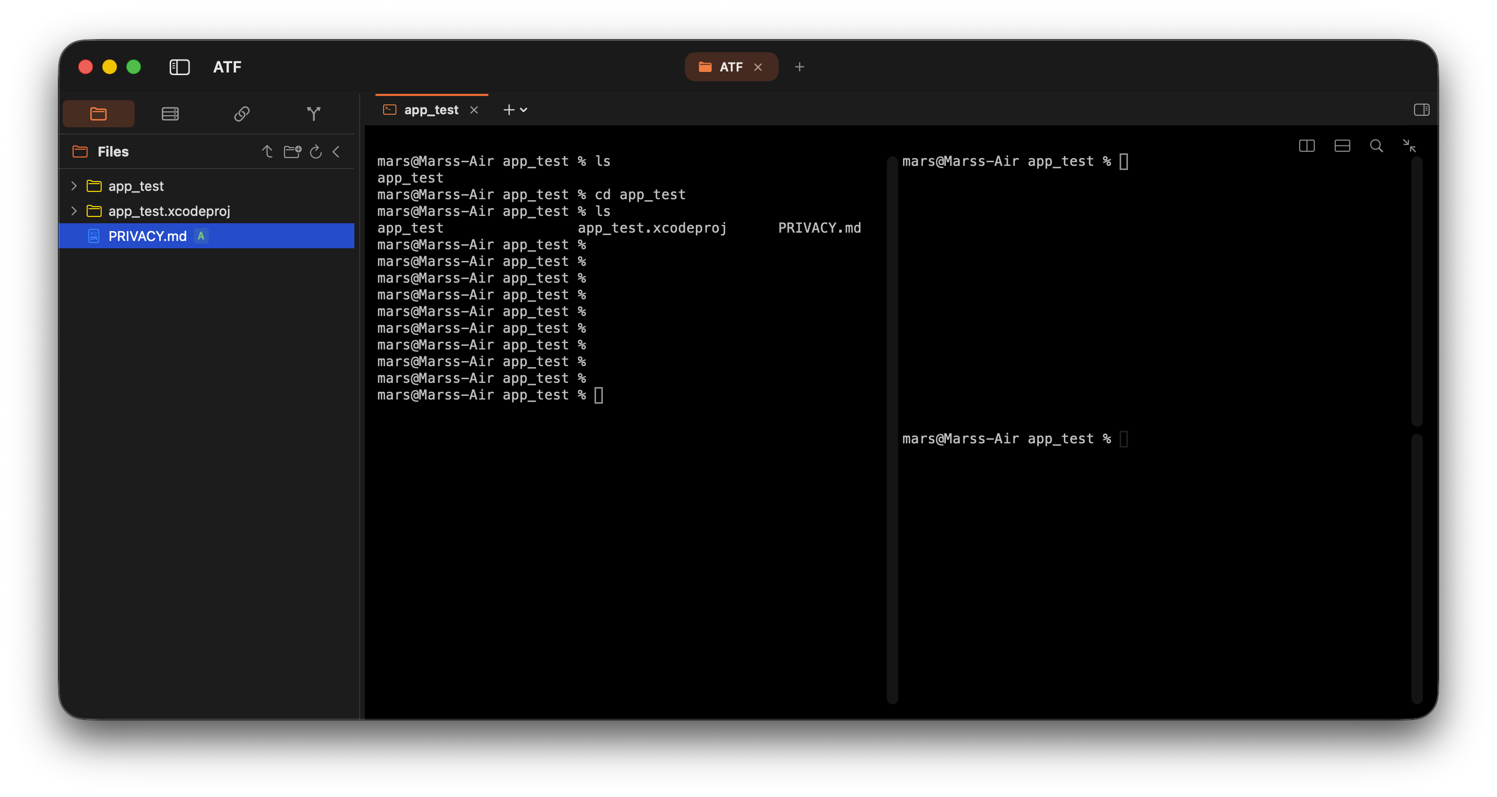Refresh the Files list
Viewport: 1497px width, 797px height.
[x=316, y=152]
